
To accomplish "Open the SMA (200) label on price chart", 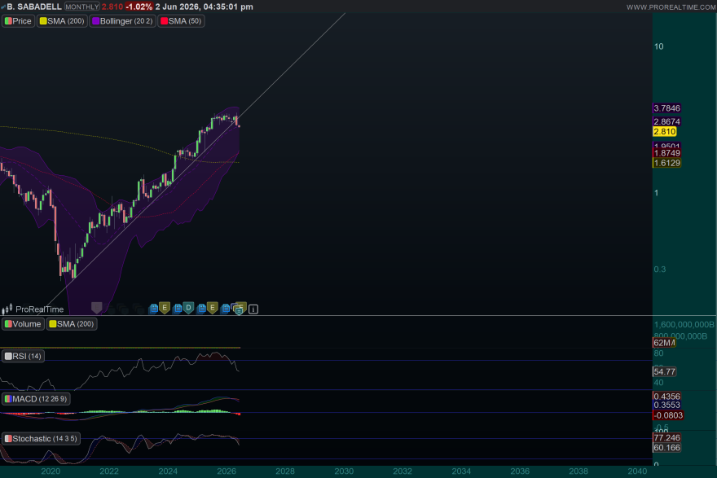I will [62, 21].
